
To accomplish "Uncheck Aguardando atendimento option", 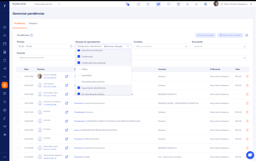I will [x=79, y=88].
